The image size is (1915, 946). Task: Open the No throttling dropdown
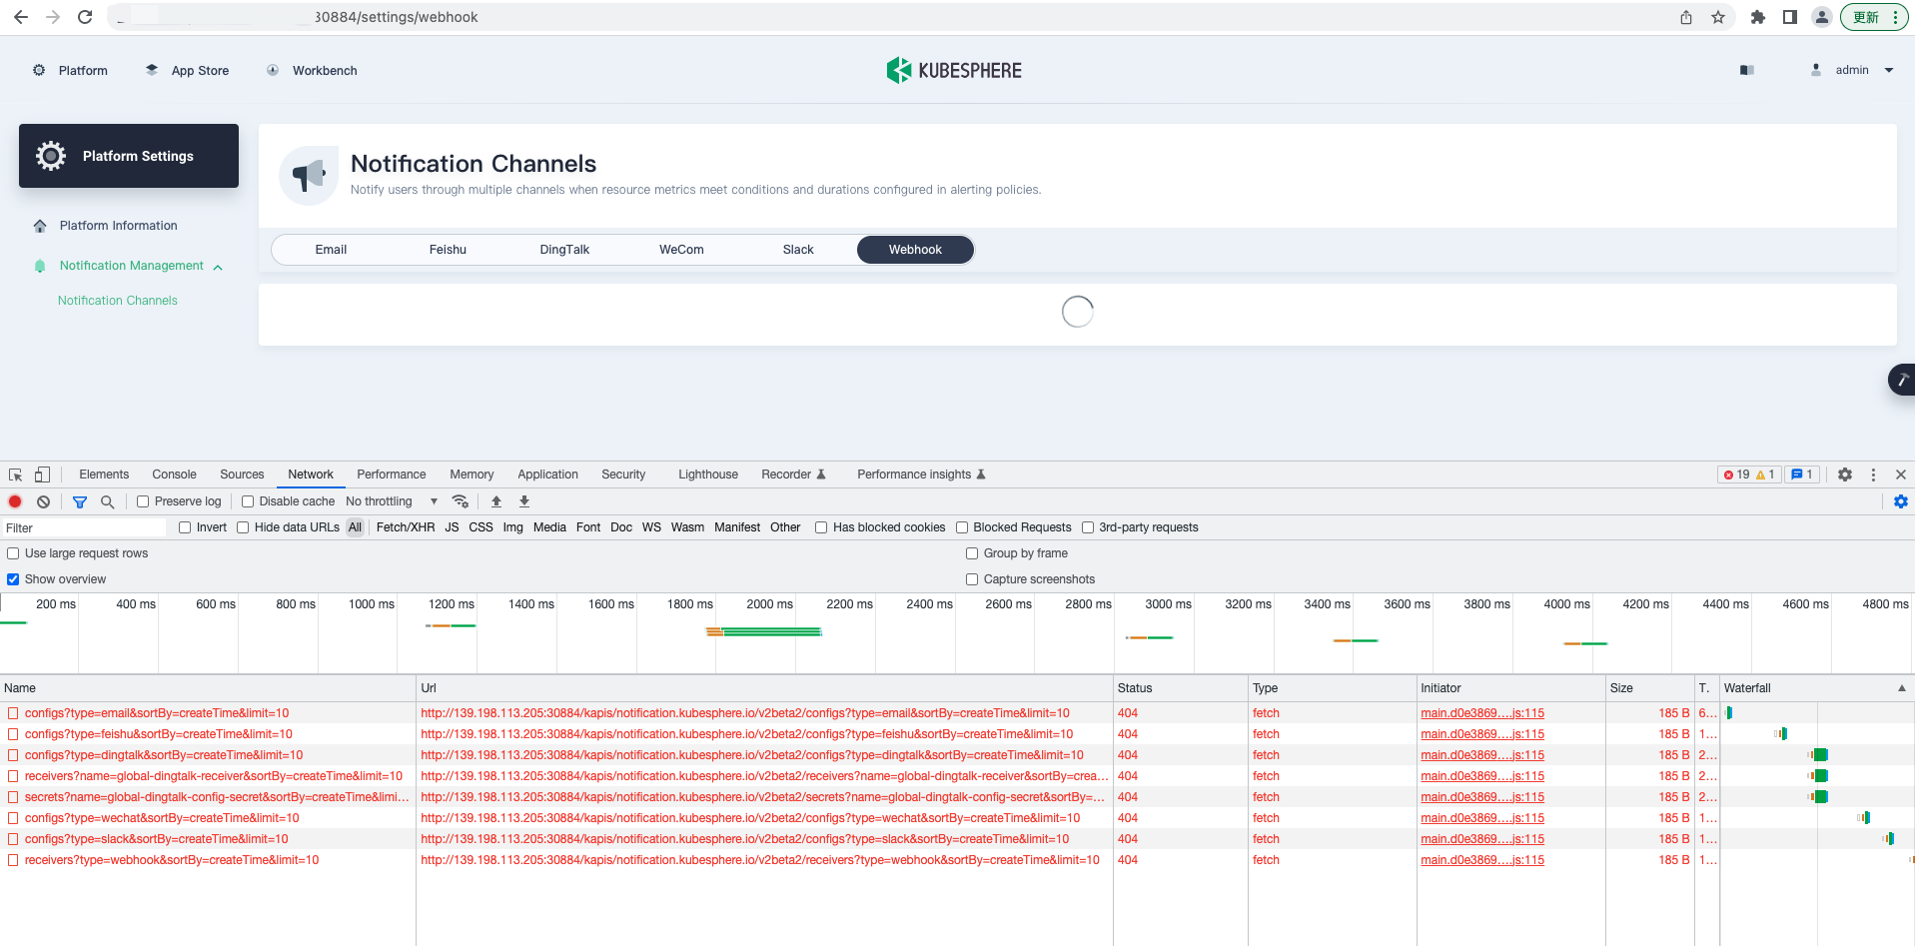click(x=391, y=500)
